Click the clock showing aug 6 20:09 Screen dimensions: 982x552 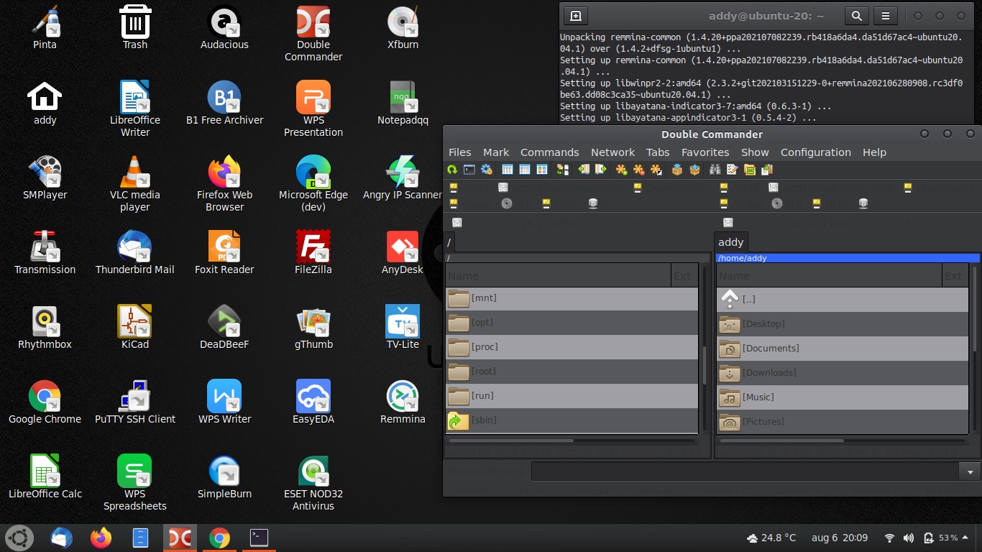pos(840,538)
